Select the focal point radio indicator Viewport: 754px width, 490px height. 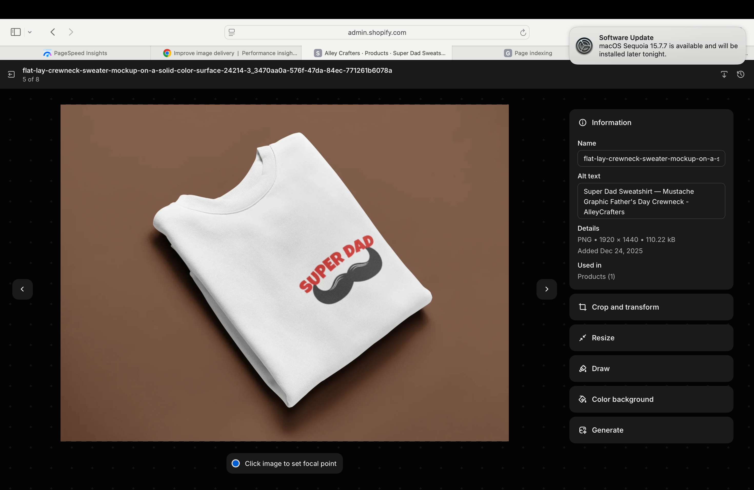(236, 463)
